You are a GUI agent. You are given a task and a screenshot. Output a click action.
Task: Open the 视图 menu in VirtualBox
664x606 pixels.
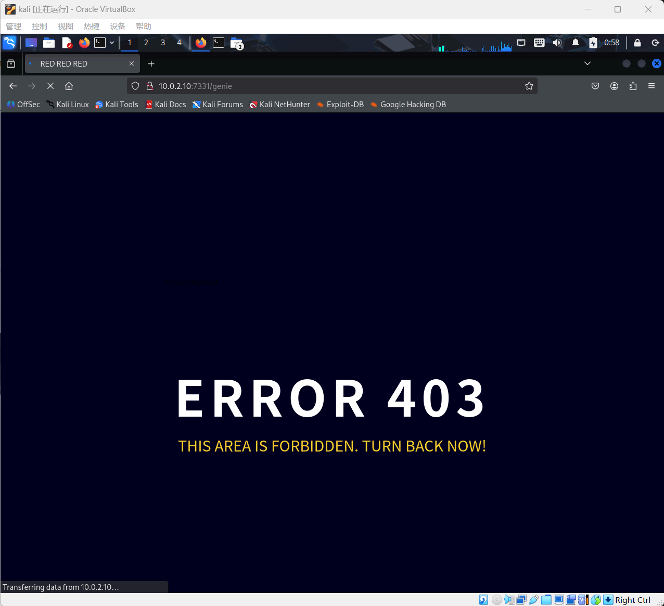coord(65,27)
